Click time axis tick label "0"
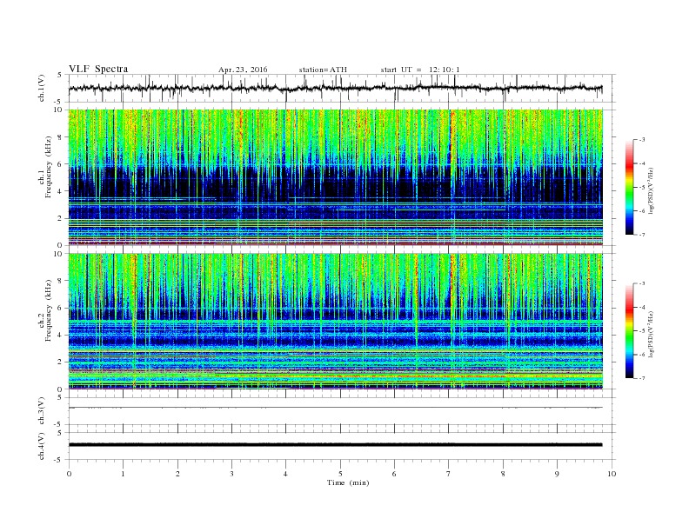Viewport: 689px width, 532px height. (x=69, y=474)
